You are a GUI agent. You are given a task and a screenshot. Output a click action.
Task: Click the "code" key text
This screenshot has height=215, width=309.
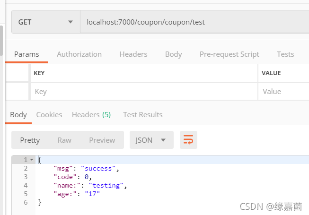[x=65, y=177]
